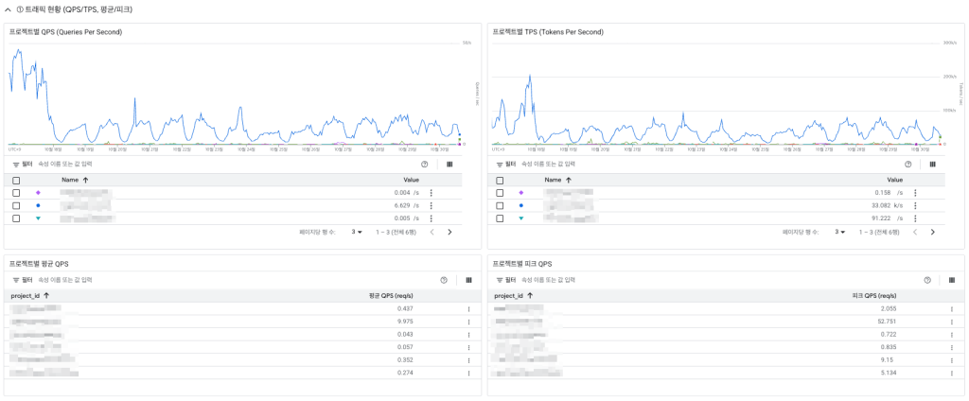The image size is (969, 401).
Task: Go to previous page in TPS legend
Action: tap(915, 233)
